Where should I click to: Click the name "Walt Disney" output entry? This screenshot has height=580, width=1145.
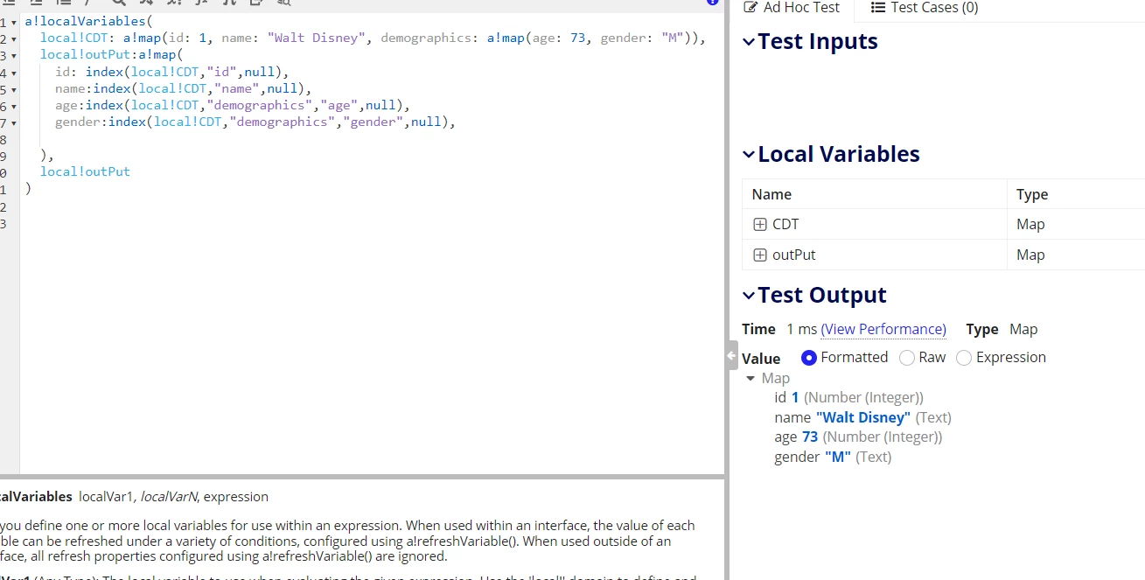[x=862, y=418]
